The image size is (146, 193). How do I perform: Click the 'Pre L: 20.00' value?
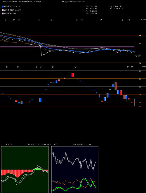click(91, 11)
